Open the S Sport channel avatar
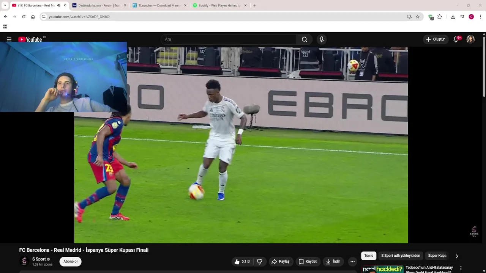This screenshot has height=273, width=486. (24, 262)
